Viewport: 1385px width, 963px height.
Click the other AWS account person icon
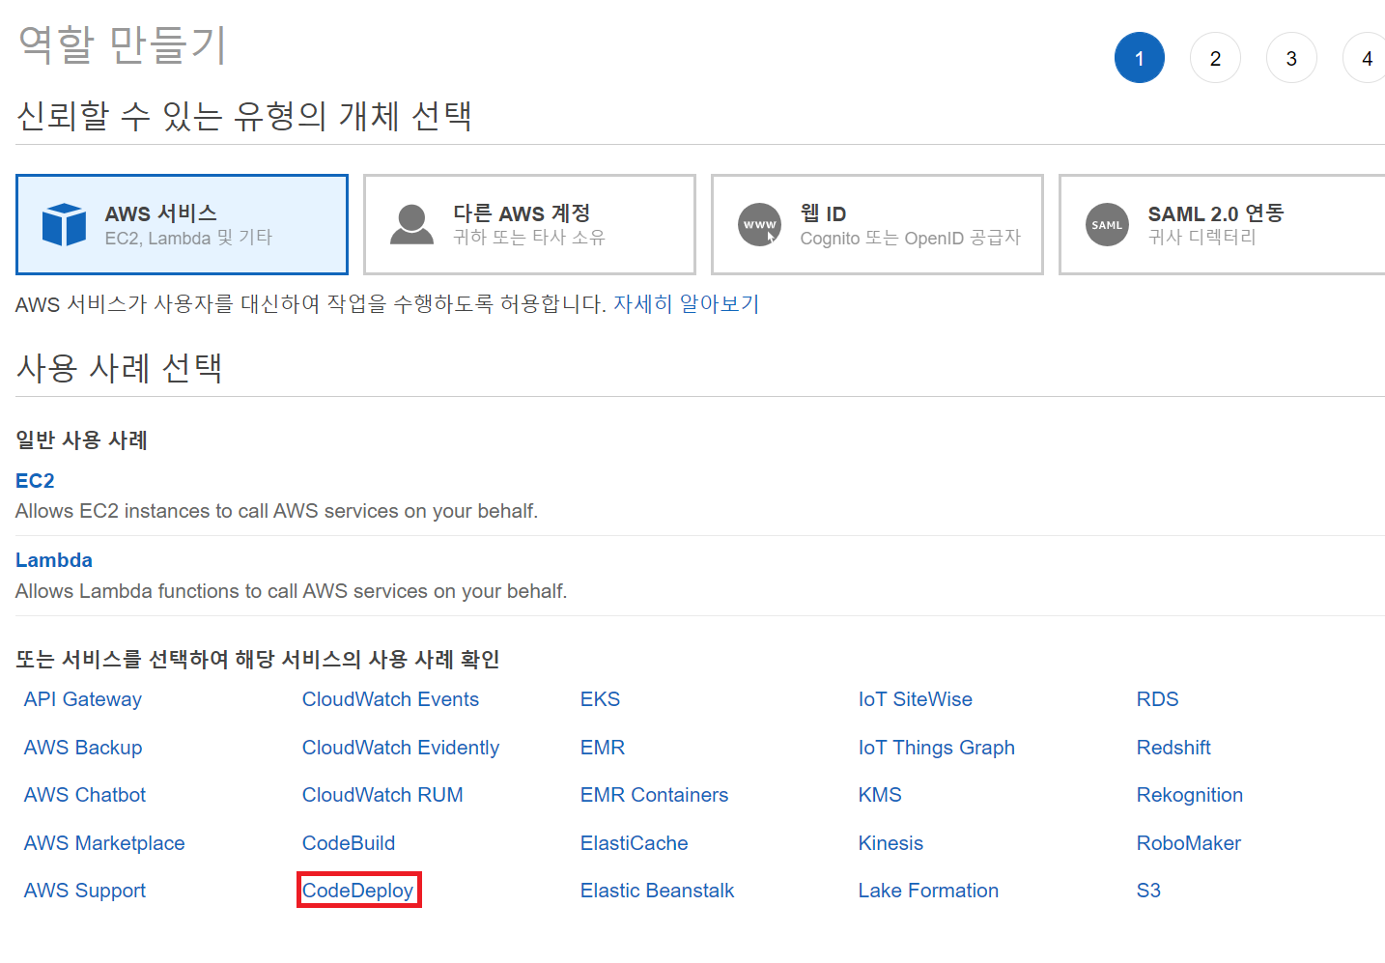click(411, 225)
